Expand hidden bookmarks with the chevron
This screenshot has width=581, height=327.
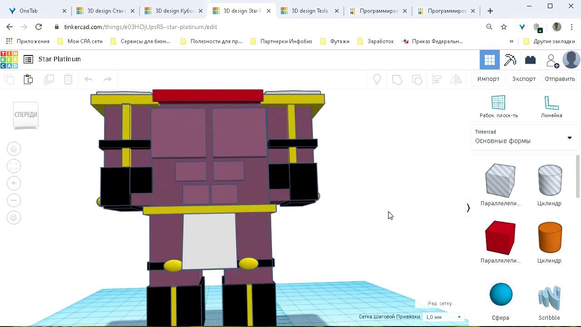(512, 41)
